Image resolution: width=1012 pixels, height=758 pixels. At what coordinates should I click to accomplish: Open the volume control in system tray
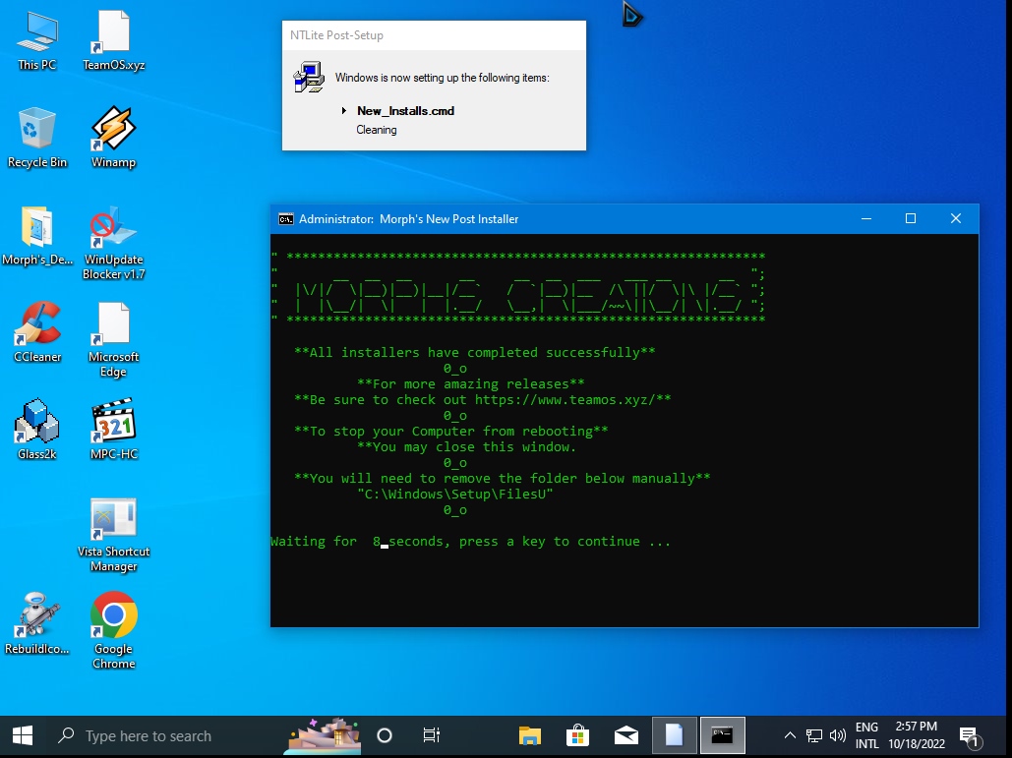click(x=838, y=735)
